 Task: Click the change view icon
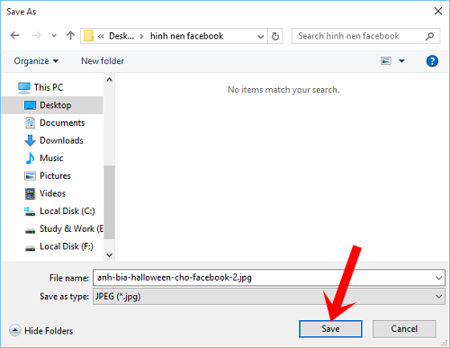tap(386, 61)
